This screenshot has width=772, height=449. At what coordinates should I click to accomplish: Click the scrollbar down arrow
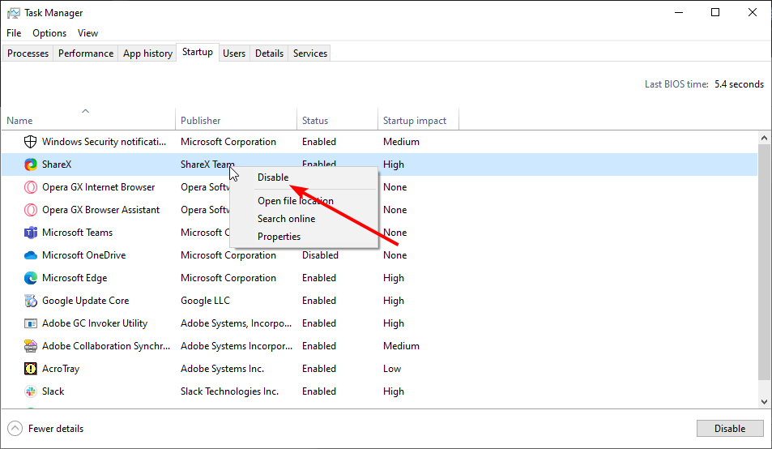pyautogui.click(x=764, y=401)
